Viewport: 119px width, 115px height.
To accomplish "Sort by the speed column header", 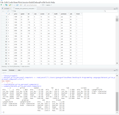I will [x=24, y=14].
